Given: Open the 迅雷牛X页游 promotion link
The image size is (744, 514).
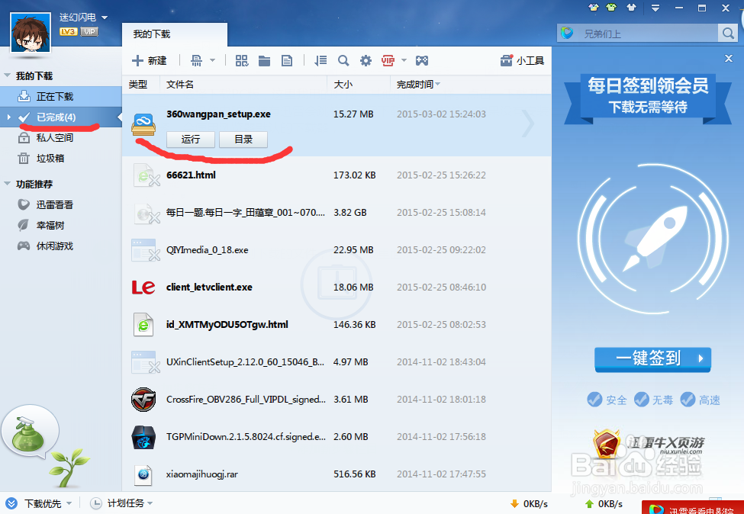Looking at the screenshot, I should pos(648,445).
